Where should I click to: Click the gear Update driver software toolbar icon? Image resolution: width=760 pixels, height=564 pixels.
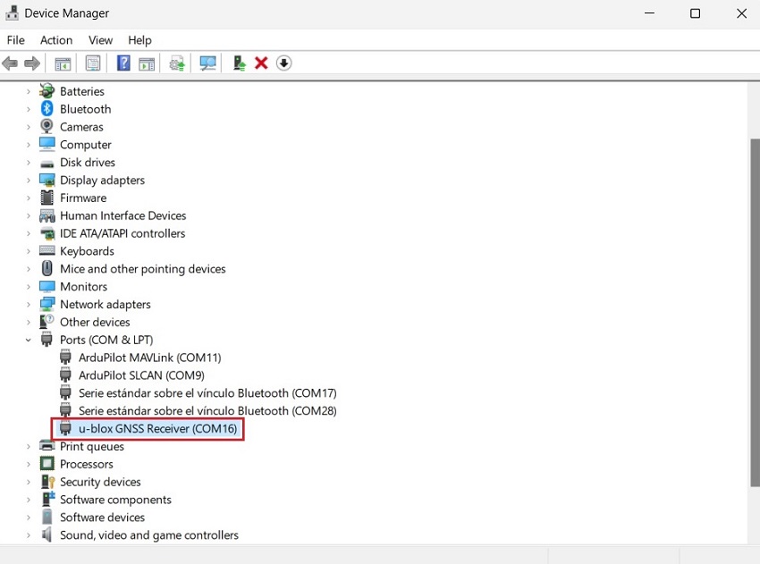click(x=177, y=63)
